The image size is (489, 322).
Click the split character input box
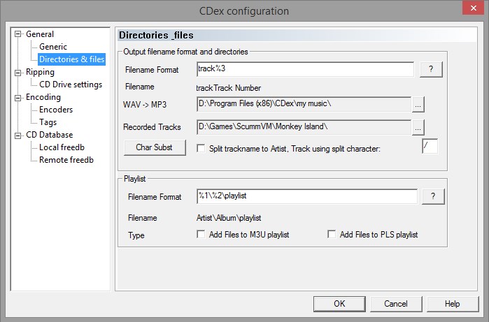click(430, 146)
